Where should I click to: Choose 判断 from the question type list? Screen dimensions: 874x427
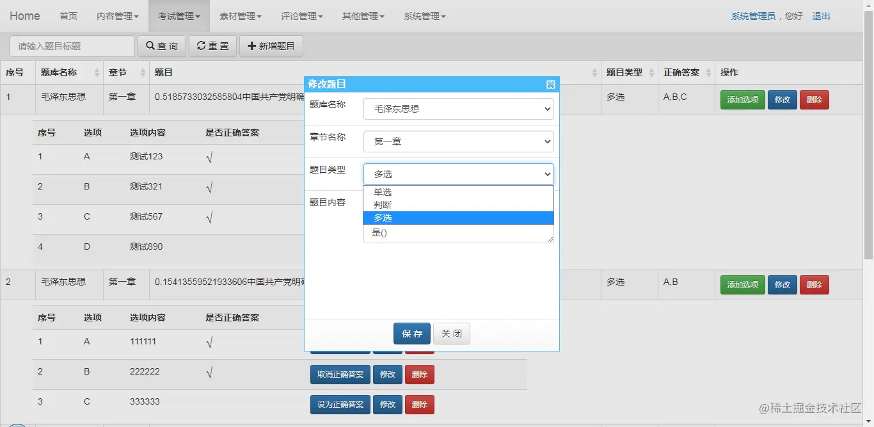458,205
